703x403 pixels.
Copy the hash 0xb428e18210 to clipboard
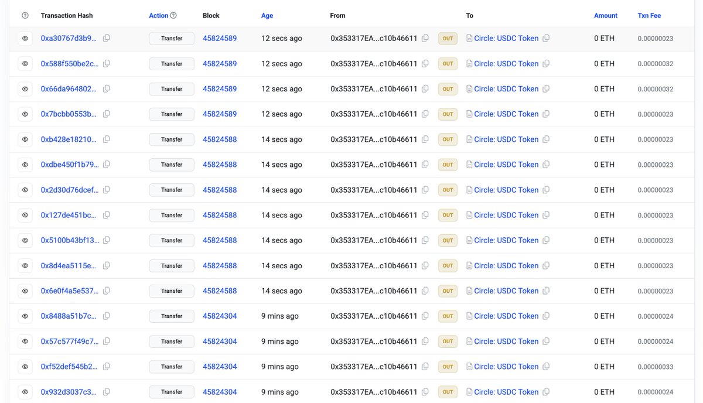pyautogui.click(x=106, y=139)
